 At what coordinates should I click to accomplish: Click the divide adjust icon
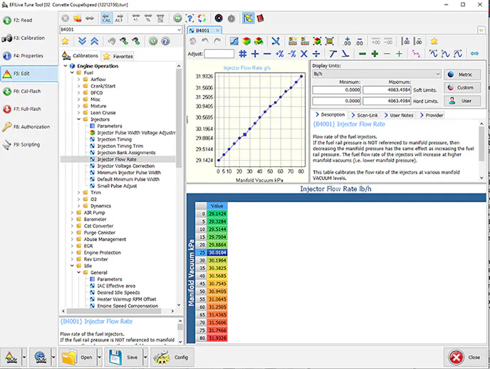[x=316, y=53]
